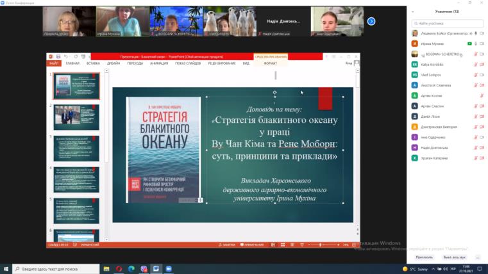Open the АНИМАЦИЯ ribbon tab
Image resolution: width=488 pixels, height=274 pixels.
pyautogui.click(x=159, y=63)
